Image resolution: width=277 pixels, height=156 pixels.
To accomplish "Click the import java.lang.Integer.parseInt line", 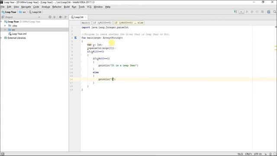I will (105, 27).
